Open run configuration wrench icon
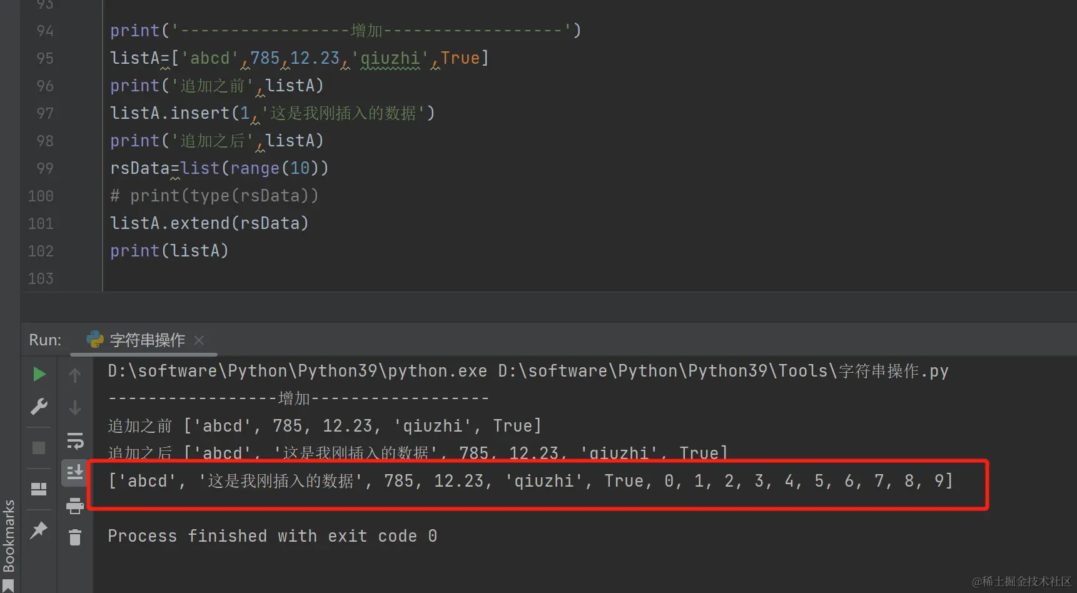Screen dimensions: 1077x593 (x=39, y=407)
